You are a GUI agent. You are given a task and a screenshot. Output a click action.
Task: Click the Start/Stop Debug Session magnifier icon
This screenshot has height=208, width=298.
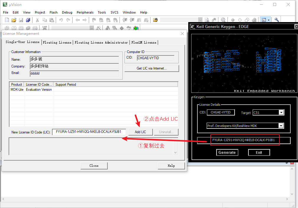tap(223, 20)
